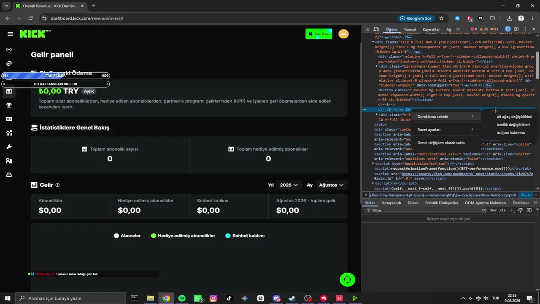This screenshot has width=540, height=304.
Task: Open the Kick hamburger menu
Action: pyautogui.click(x=10, y=34)
